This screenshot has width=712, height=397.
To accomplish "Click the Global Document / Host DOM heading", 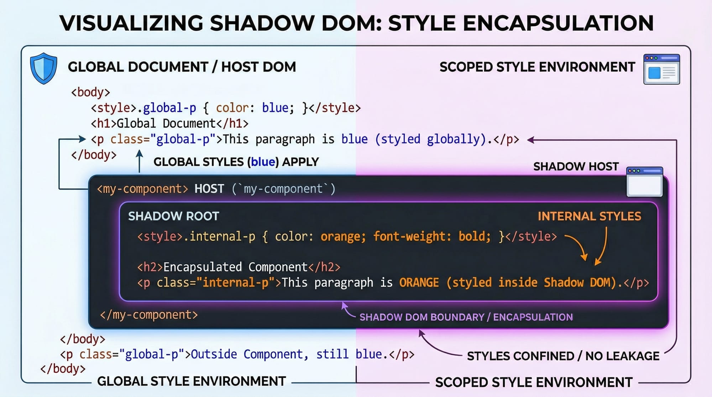I will 182,67.
